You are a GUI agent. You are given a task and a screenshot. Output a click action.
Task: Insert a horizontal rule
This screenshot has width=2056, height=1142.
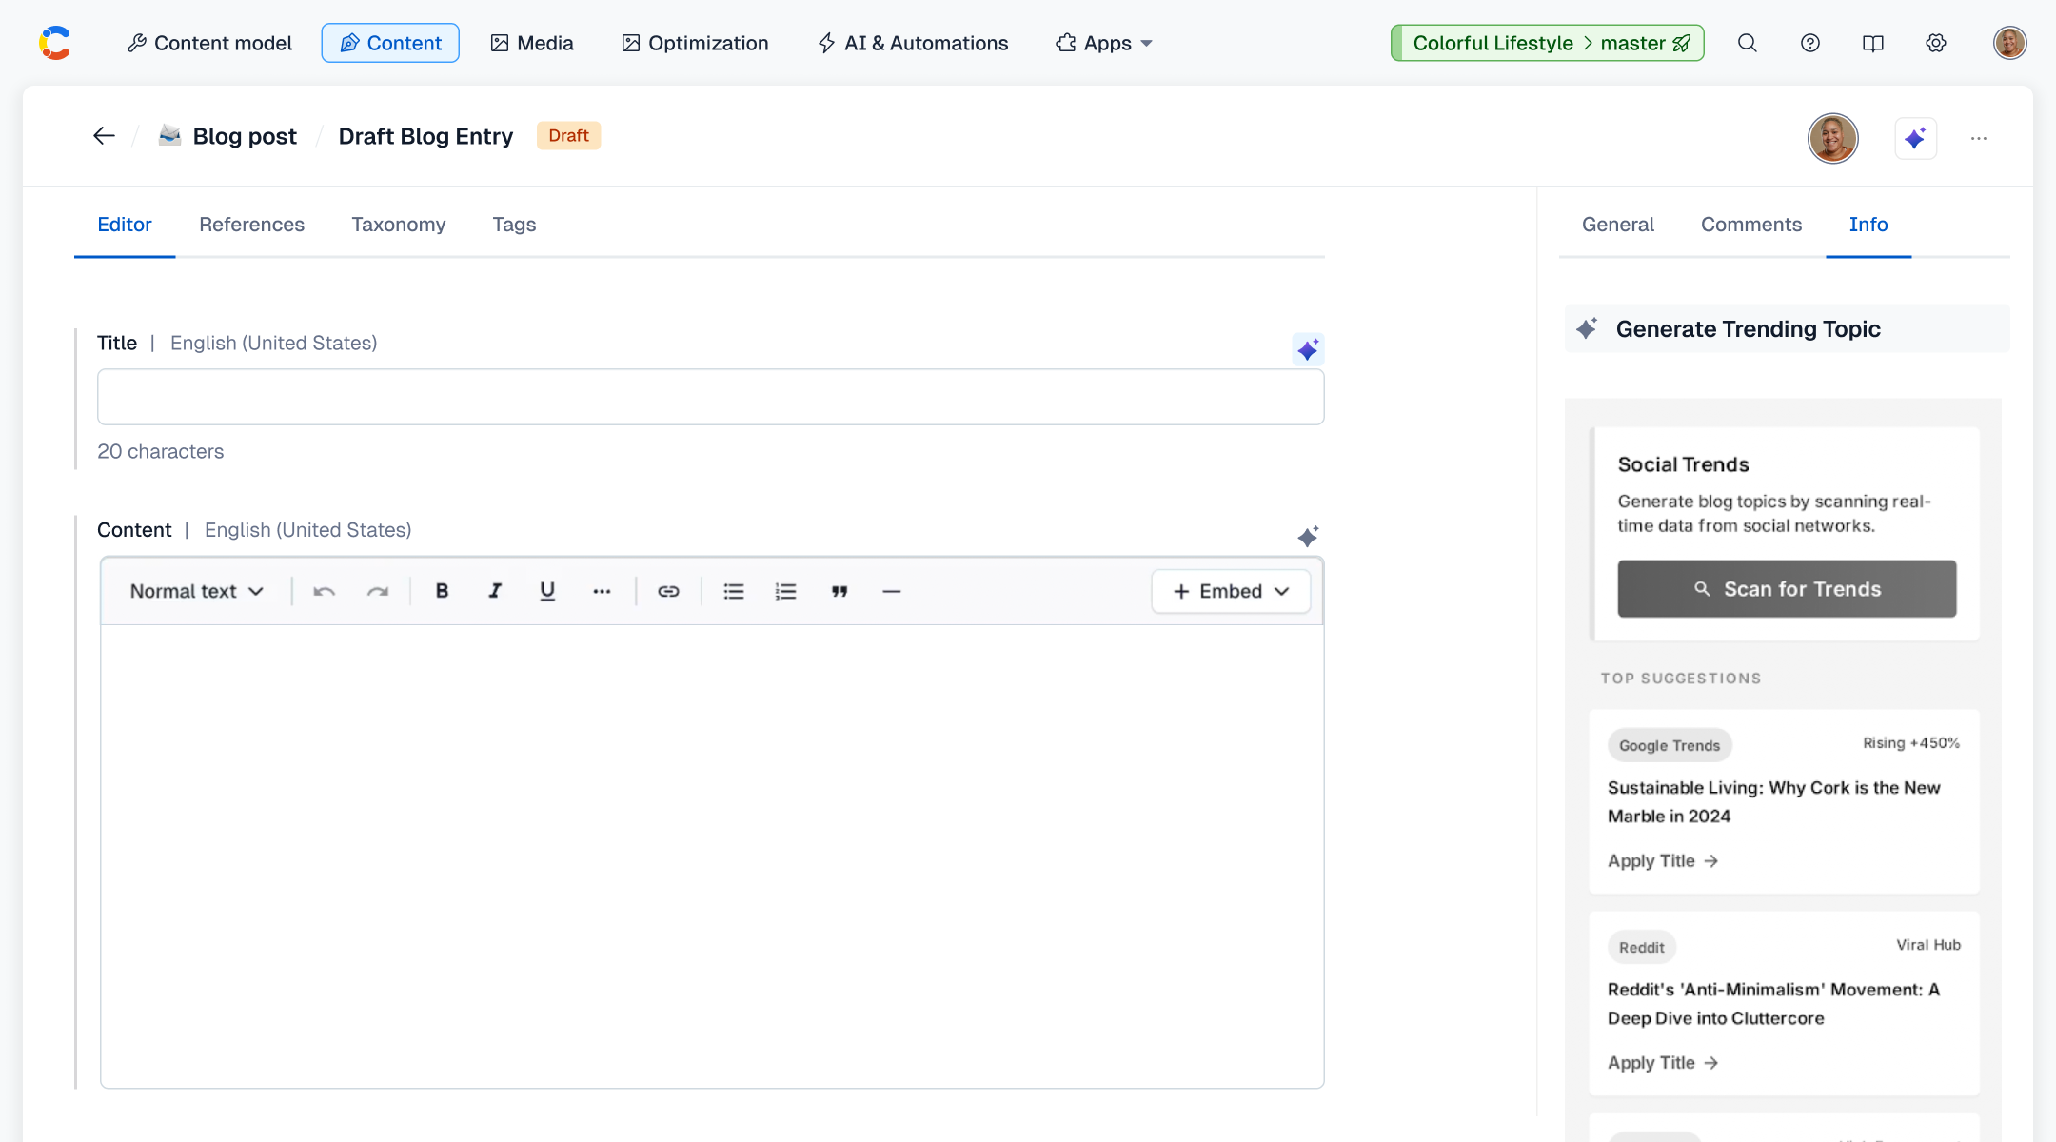(891, 591)
